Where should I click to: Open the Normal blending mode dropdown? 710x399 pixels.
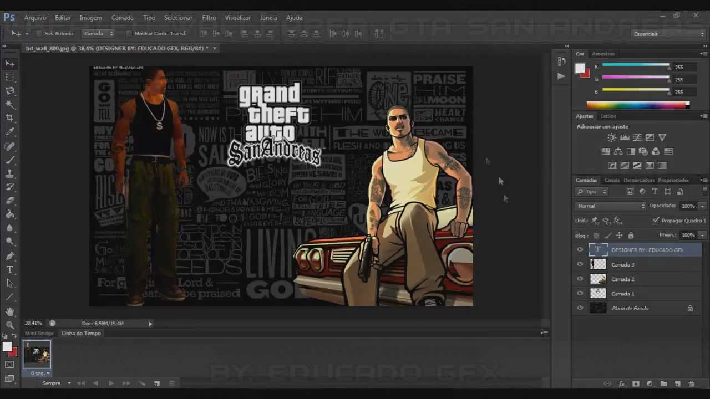pos(610,206)
